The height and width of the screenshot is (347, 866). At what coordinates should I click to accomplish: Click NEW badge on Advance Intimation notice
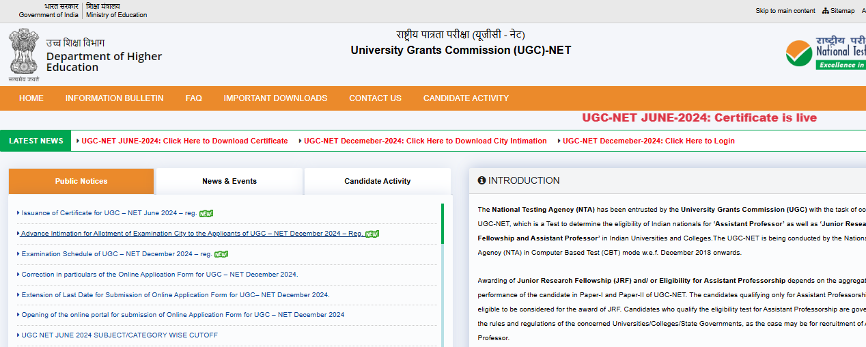(x=372, y=234)
